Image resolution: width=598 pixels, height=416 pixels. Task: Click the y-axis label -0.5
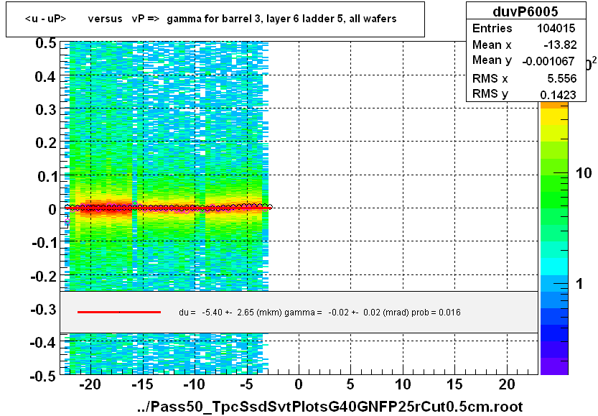pos(44,376)
